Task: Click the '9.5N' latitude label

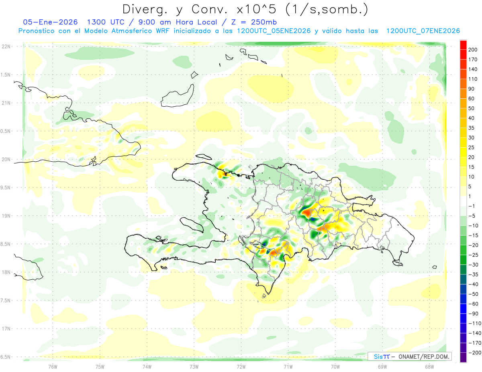Action: (x=6, y=187)
